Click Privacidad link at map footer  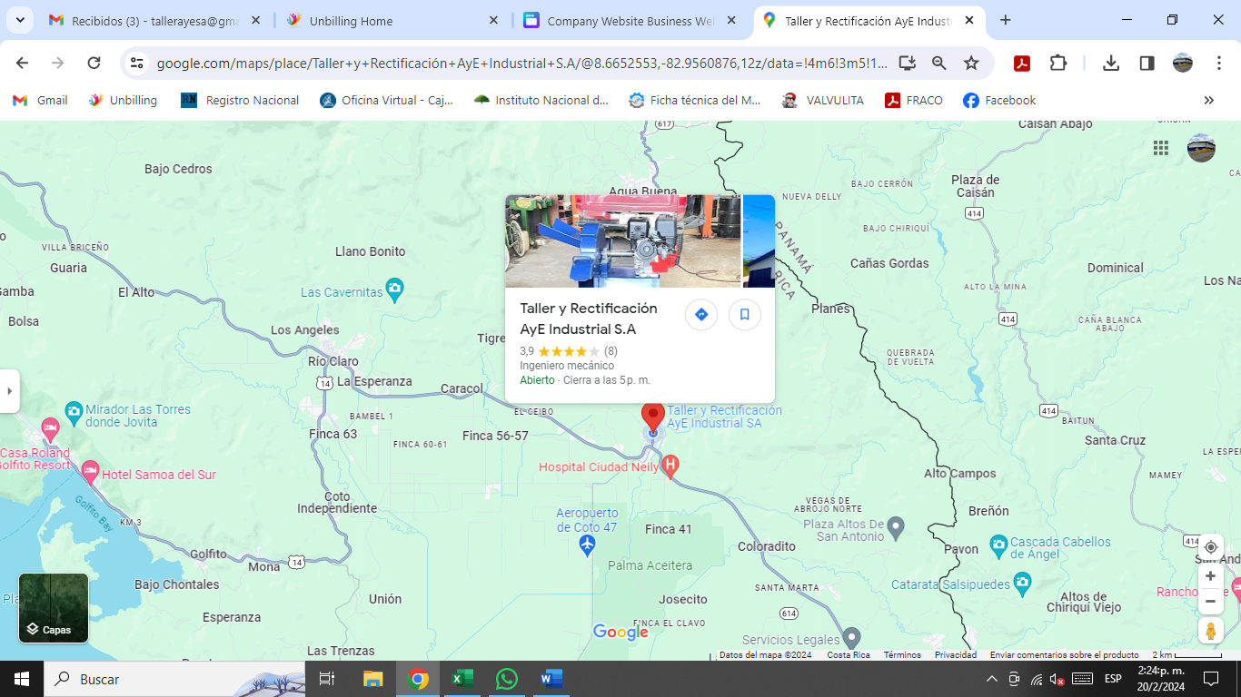[x=956, y=654]
